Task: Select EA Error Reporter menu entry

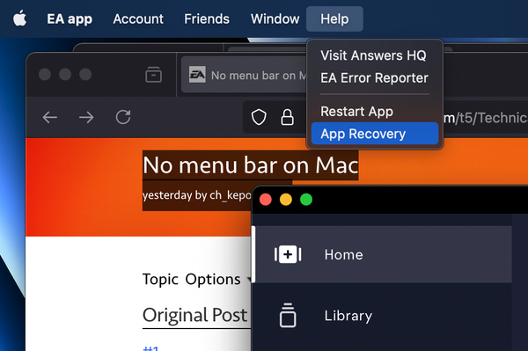Action: [x=375, y=78]
